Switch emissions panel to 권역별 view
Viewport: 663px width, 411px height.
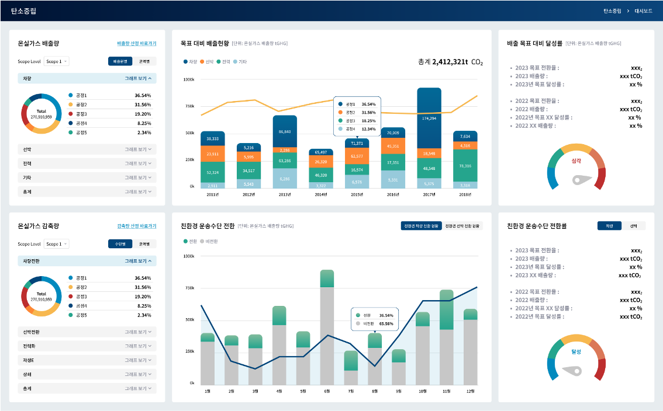pos(144,61)
